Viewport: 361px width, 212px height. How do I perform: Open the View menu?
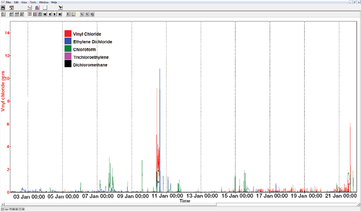24,2
